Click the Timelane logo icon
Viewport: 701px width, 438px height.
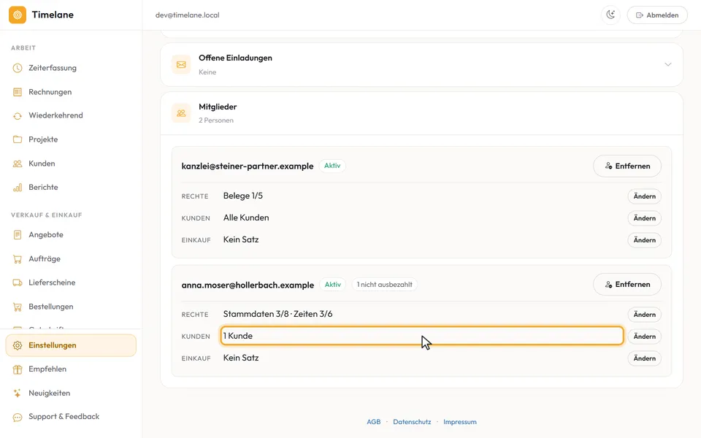[x=18, y=15]
